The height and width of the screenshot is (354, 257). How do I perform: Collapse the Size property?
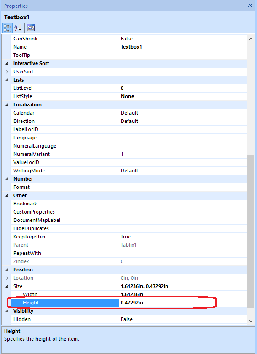[x=7, y=286]
